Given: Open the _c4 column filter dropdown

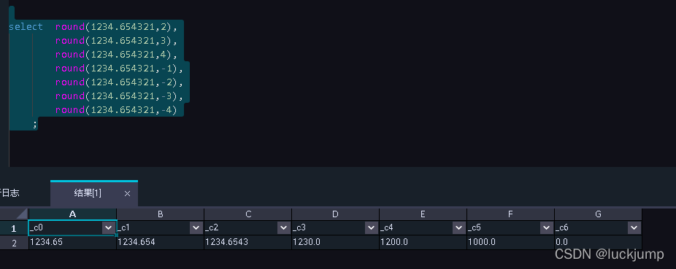Looking at the screenshot, I should [458, 227].
